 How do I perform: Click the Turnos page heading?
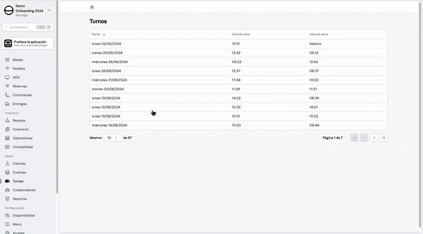98,21
